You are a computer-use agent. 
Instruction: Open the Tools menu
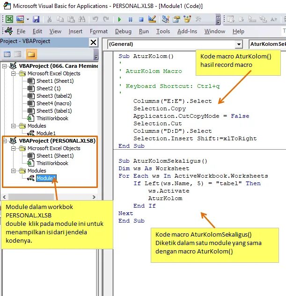163,31
